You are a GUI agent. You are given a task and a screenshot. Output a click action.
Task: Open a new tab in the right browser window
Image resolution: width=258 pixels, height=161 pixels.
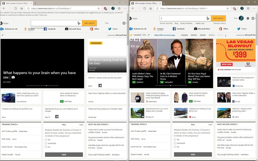164,3
